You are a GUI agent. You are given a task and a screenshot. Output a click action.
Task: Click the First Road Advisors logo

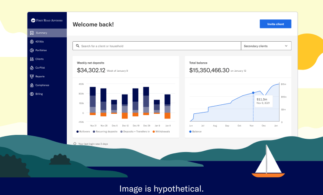pos(47,20)
